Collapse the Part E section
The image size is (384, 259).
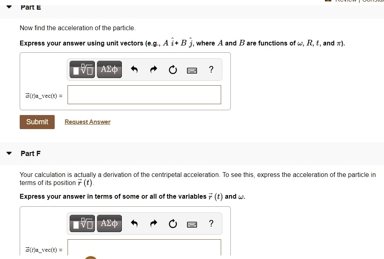(9, 7)
